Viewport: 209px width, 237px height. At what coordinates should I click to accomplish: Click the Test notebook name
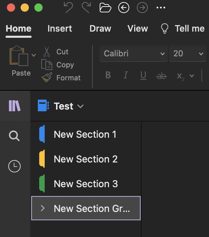click(x=64, y=106)
